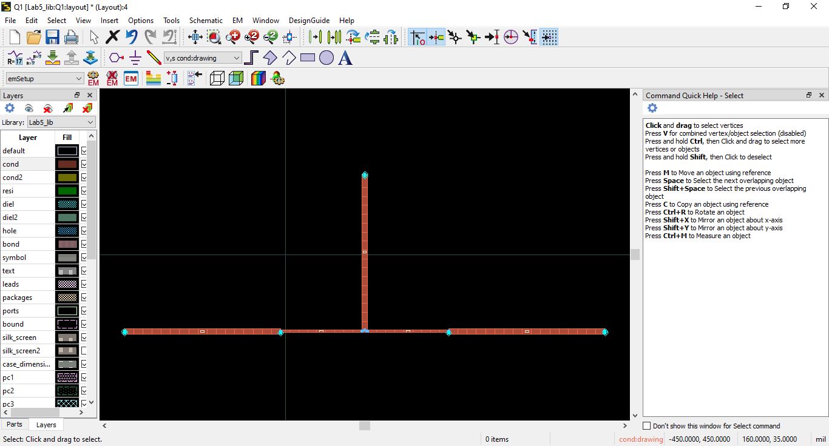This screenshot has height=446, width=829.
Task: Switch to the Parts tab
Action: tap(14, 424)
